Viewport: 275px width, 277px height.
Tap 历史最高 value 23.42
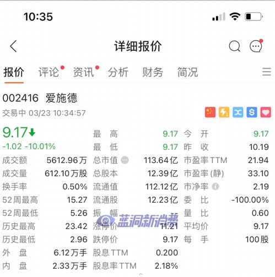pos(76,226)
